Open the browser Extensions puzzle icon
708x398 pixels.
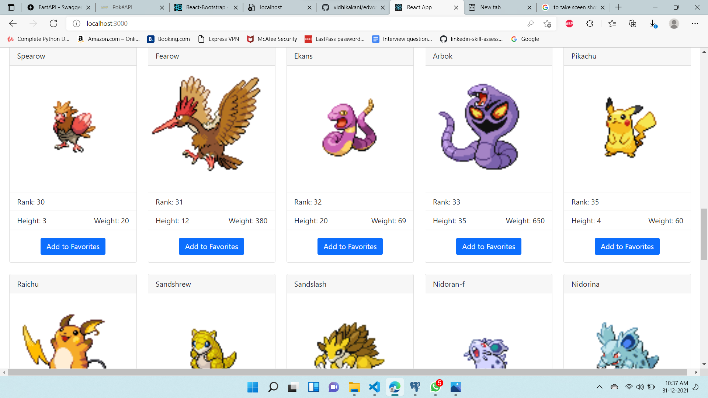click(590, 24)
